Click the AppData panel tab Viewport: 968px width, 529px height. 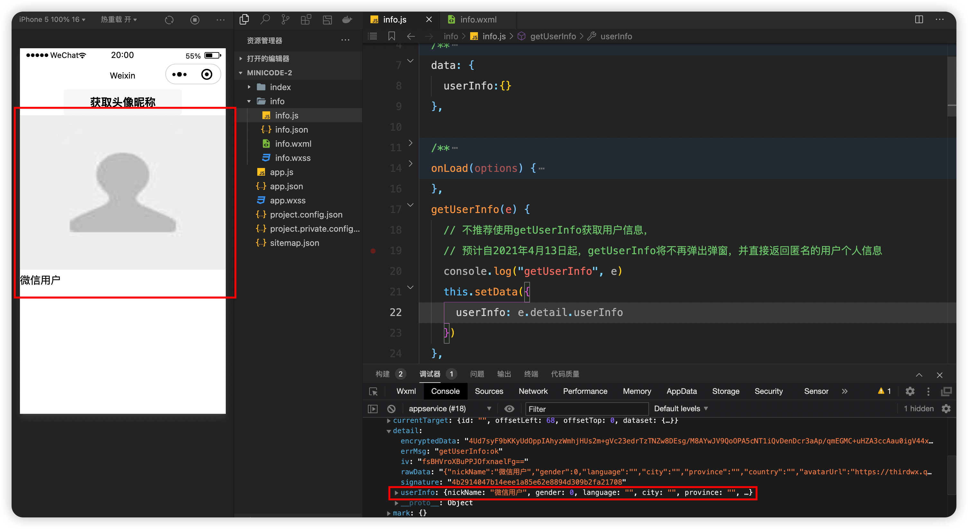pyautogui.click(x=681, y=392)
